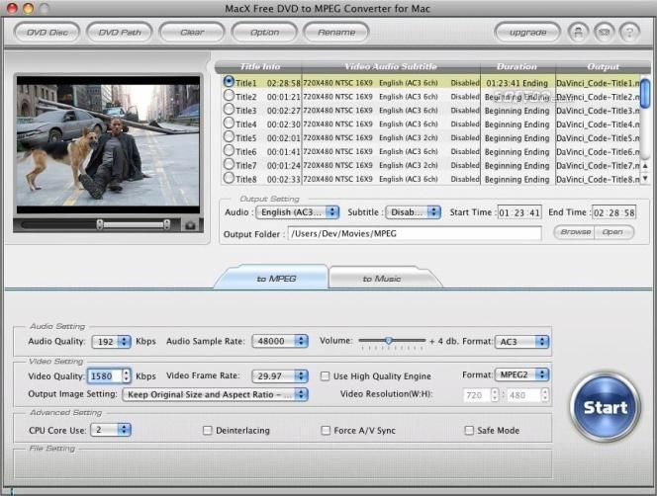Open the Audio Quality 192 dropdown
Viewport: 657px width, 496px height.
[x=112, y=342]
